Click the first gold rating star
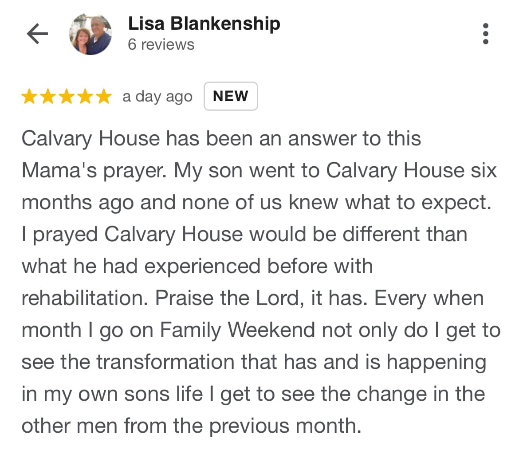The width and height of the screenshot is (523, 462). click(29, 96)
